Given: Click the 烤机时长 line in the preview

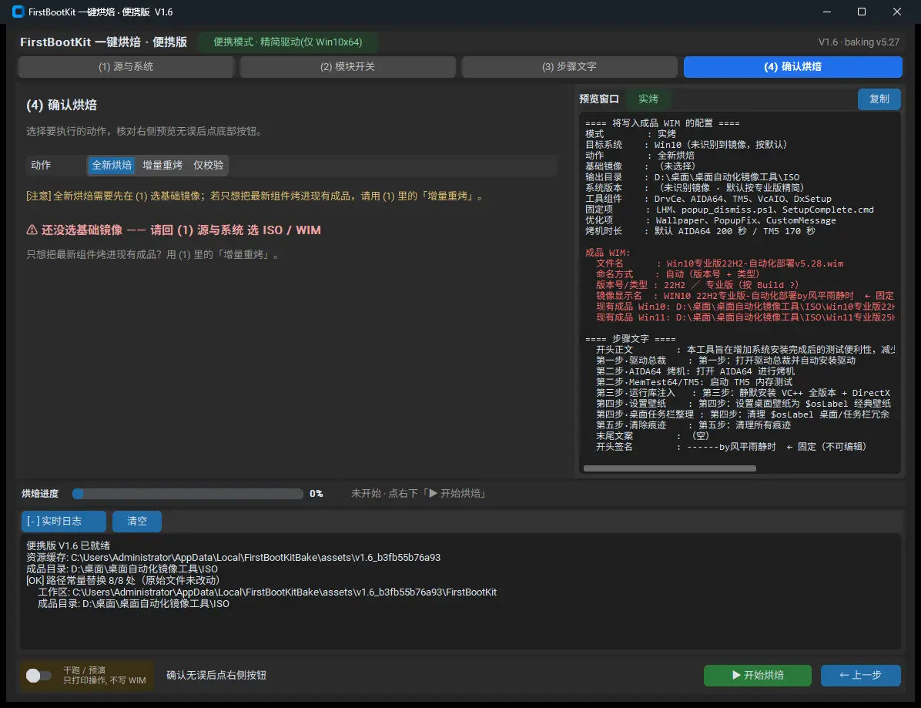Looking at the screenshot, I should (700, 231).
